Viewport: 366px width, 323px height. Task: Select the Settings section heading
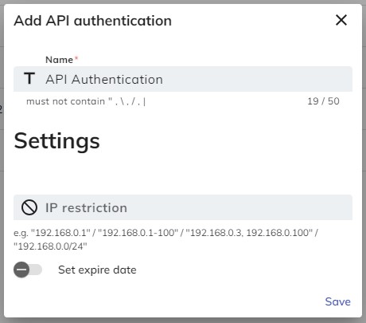[x=56, y=141]
